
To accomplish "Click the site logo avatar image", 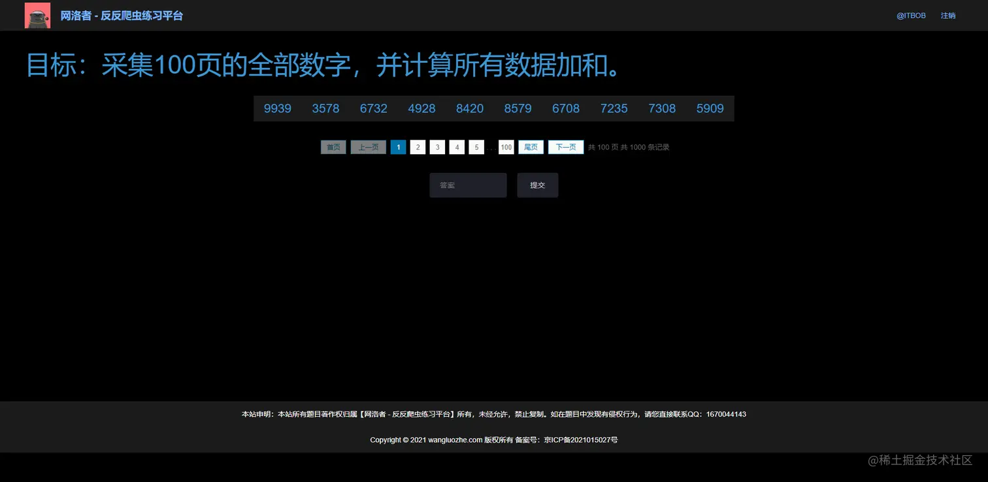I will point(37,15).
